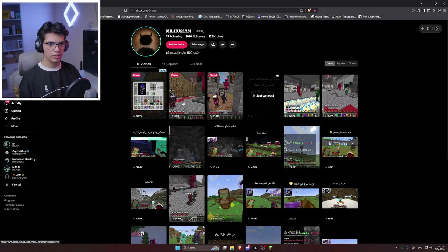Click the add-friend icon beside Message
Image resolution: width=448 pixels, height=252 pixels.
coord(213,44)
